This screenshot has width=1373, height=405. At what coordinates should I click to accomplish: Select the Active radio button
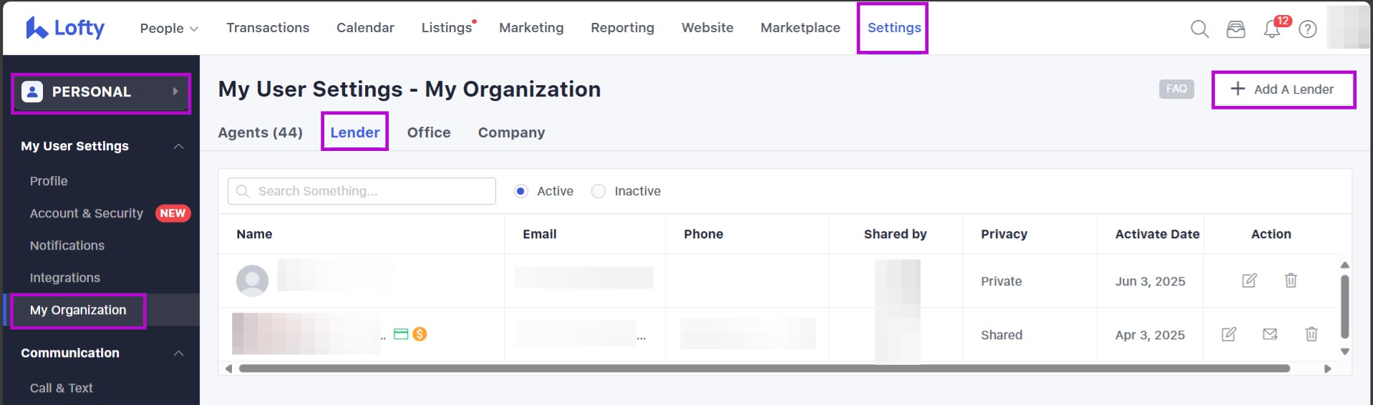(521, 191)
